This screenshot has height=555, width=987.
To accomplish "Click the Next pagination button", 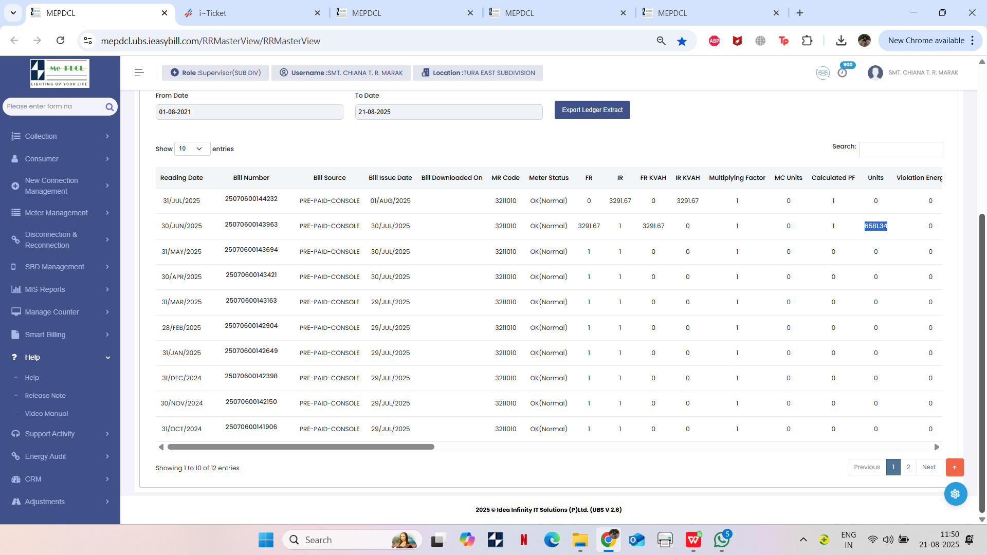I will click(928, 467).
